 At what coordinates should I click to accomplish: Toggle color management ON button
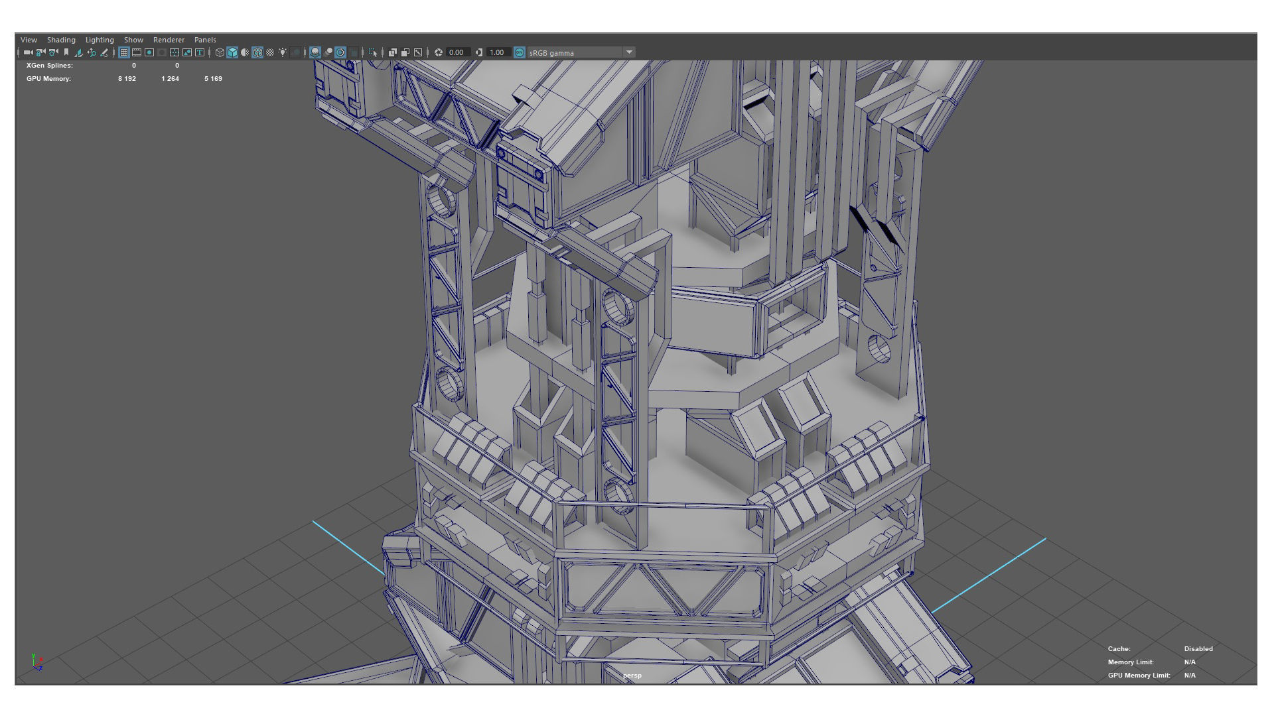tap(520, 52)
